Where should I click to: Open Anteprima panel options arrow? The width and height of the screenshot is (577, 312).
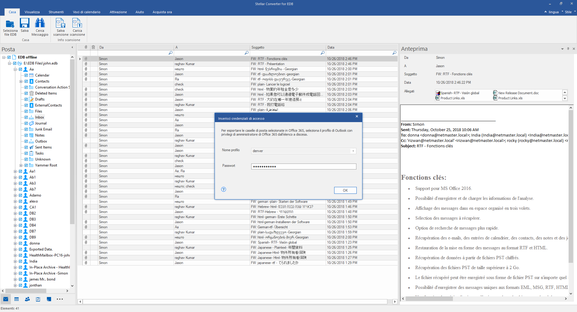click(x=562, y=49)
